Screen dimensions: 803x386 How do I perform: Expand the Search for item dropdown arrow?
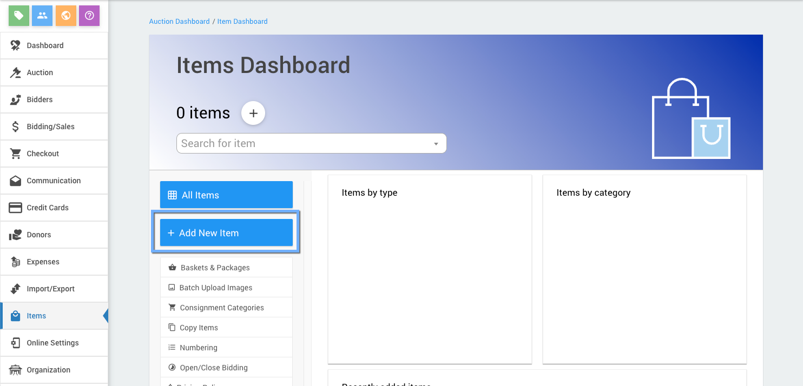[436, 144]
